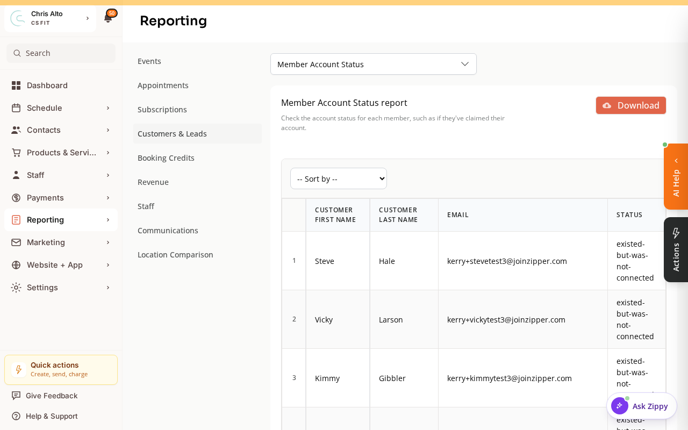The height and width of the screenshot is (430, 688).
Task: Click the Status column header
Action: (x=636, y=215)
